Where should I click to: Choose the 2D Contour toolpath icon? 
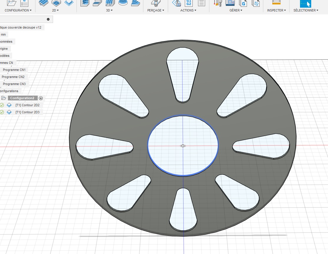(69, 3)
